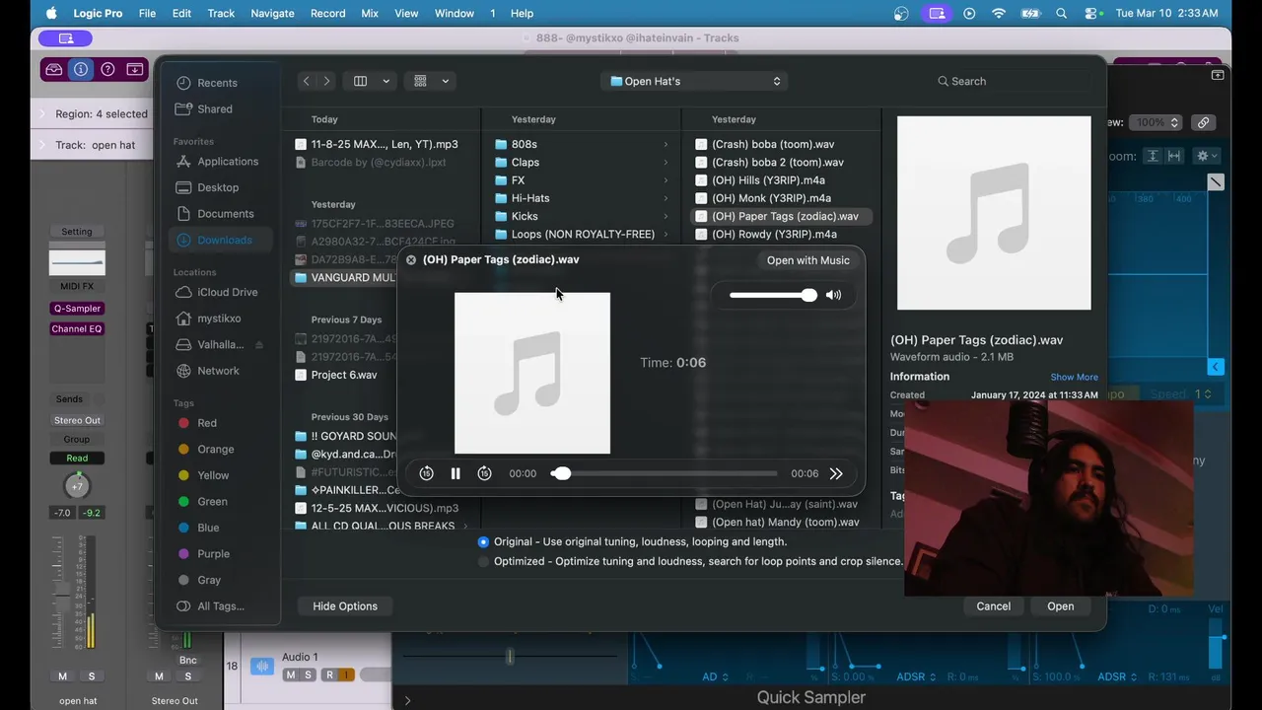
Task: Open the Open Hat's folder path popup
Action: coord(695,81)
